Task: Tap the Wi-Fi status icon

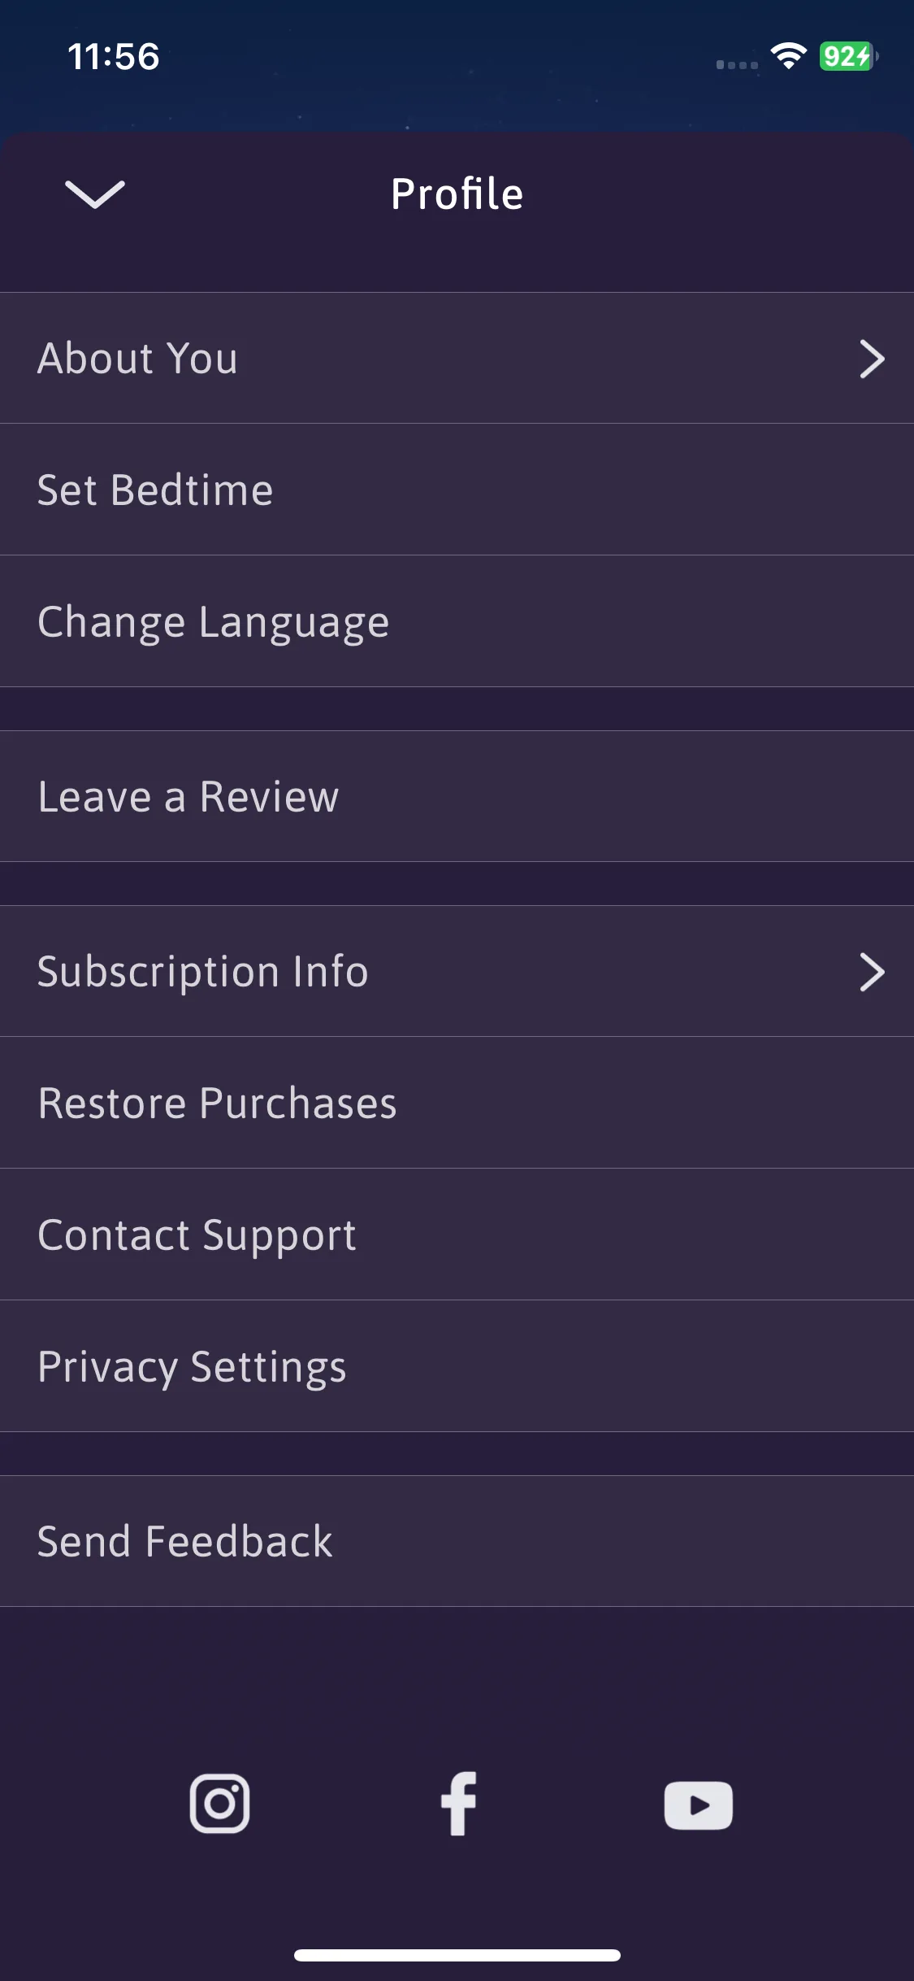Action: [x=788, y=56]
